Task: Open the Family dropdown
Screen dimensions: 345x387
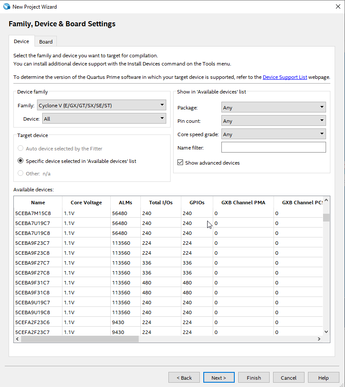Action: pyautogui.click(x=101, y=105)
